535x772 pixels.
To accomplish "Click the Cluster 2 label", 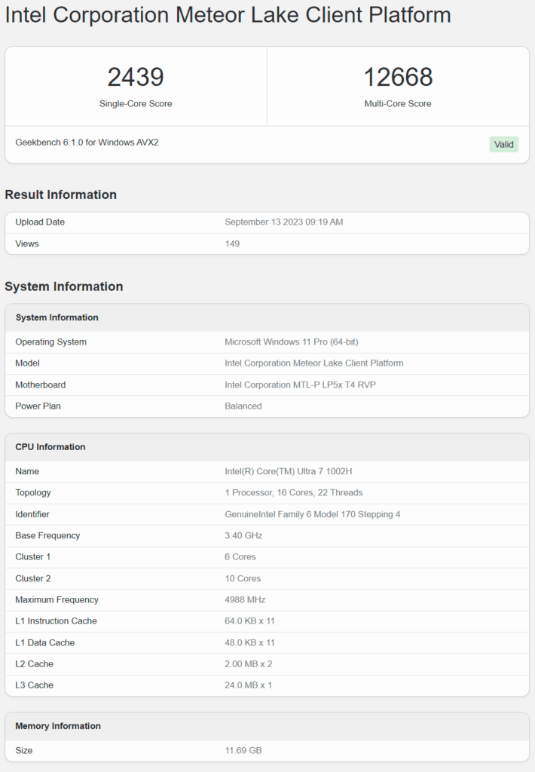I will 33,578.
